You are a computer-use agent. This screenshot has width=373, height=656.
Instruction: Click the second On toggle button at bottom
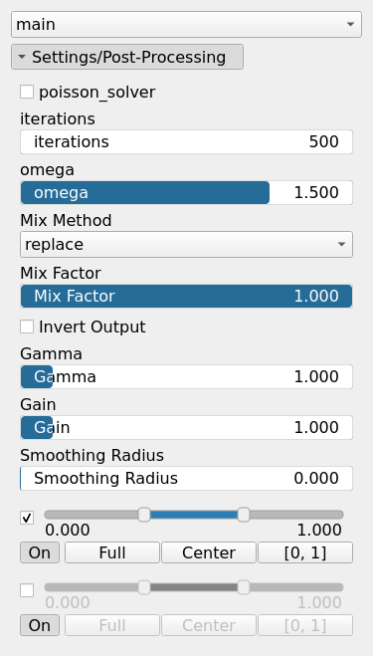click(x=40, y=625)
